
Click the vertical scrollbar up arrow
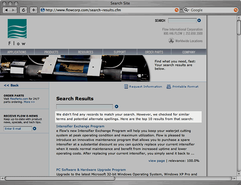239,18
